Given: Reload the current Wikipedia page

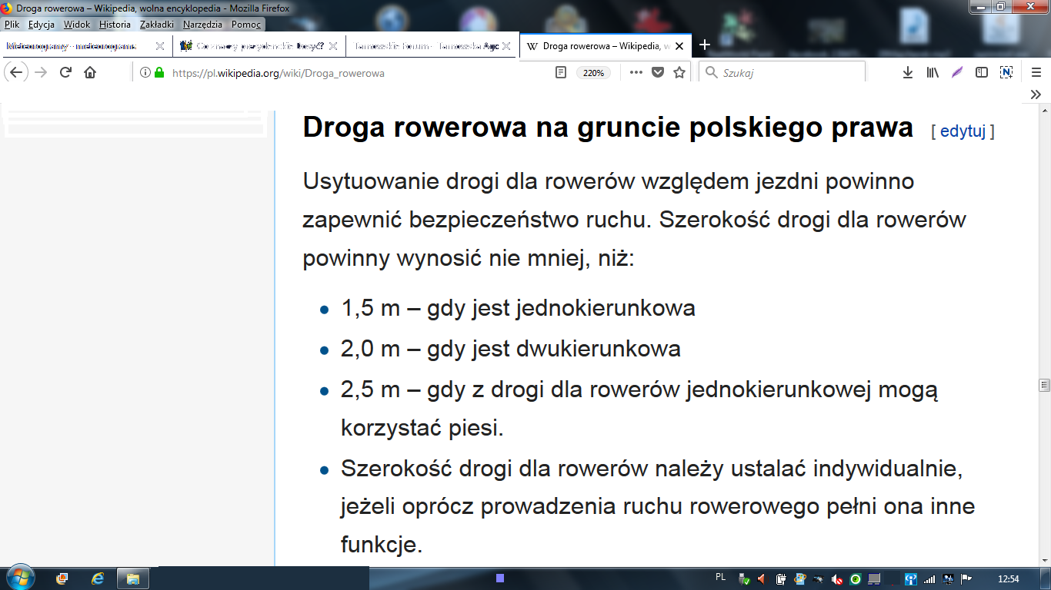Looking at the screenshot, I should pyautogui.click(x=65, y=72).
